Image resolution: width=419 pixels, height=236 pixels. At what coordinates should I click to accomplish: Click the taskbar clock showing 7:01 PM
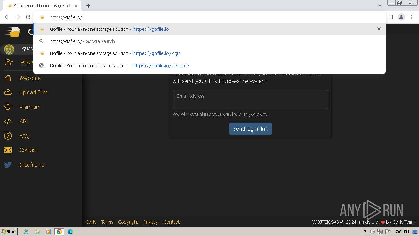[x=402, y=232]
